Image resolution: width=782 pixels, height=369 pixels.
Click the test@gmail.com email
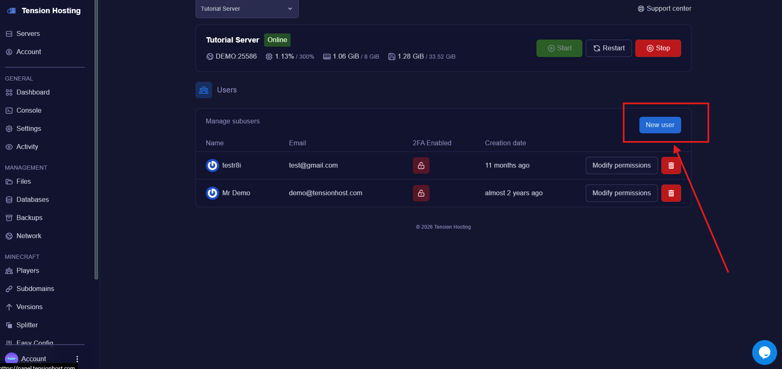pos(313,166)
